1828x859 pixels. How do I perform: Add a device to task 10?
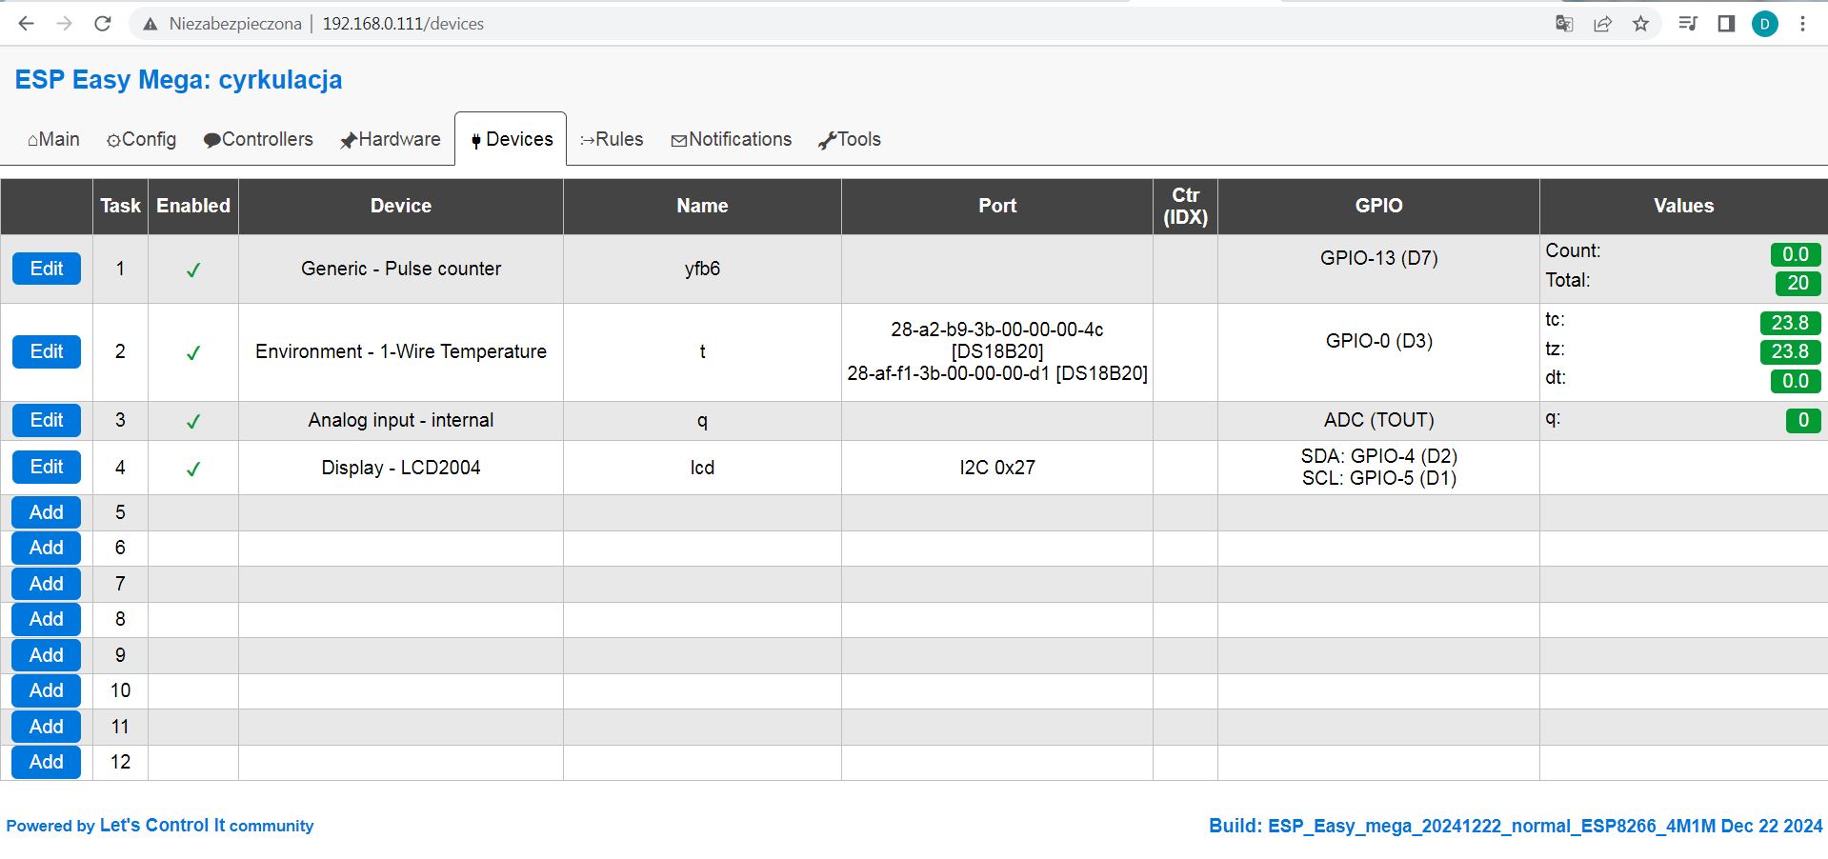(x=47, y=690)
